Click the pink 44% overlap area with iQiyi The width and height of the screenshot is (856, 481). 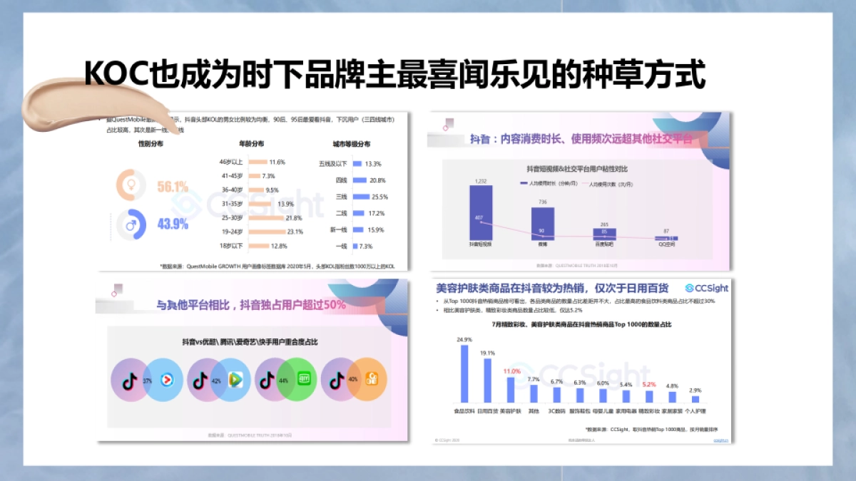(x=283, y=381)
